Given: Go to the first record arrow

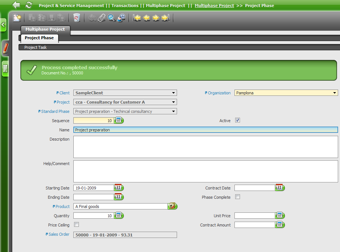Looking at the screenshot, I should coord(137,18).
